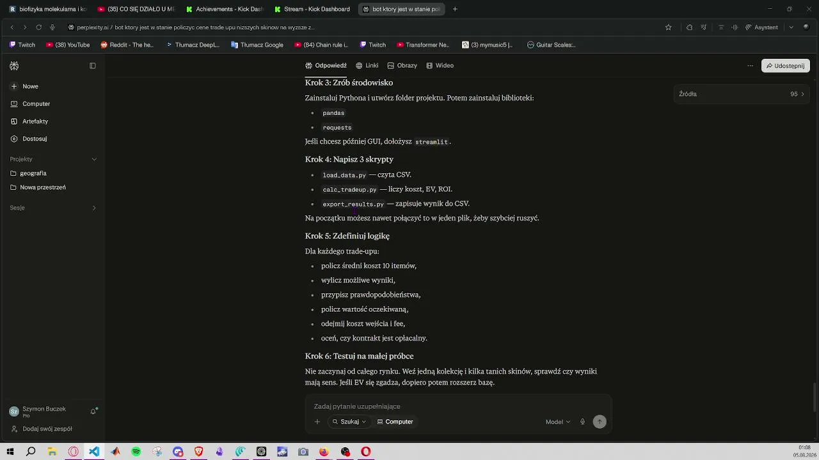The image size is (819, 460).
Task: Click the page vertical scrollbar
Action: point(815,397)
